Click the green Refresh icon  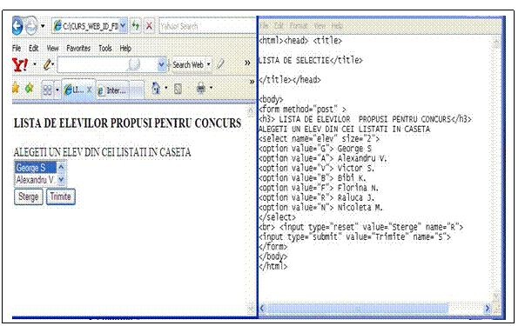tap(136, 26)
